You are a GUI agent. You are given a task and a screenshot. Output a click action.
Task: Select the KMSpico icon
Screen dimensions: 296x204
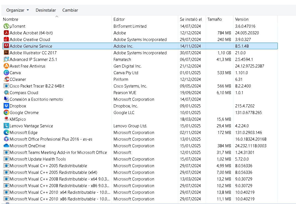[6, 119]
